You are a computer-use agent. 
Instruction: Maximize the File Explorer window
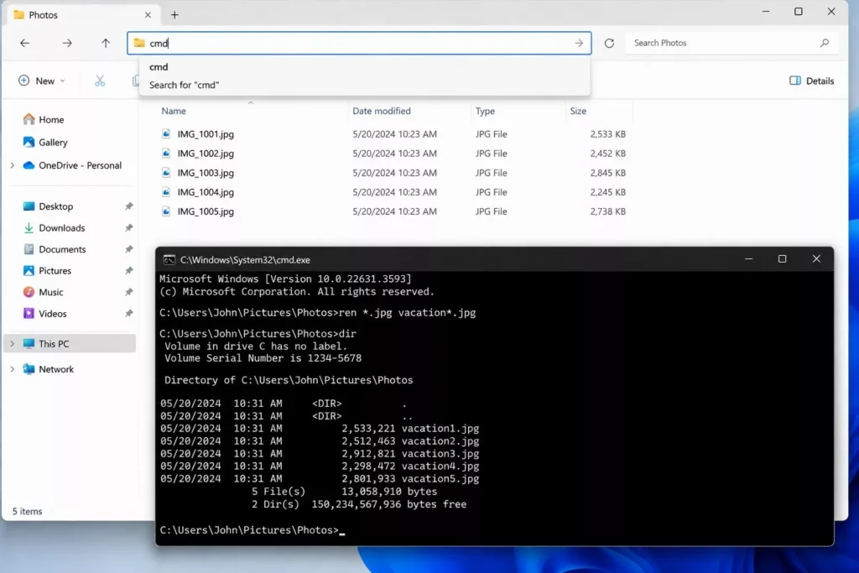click(x=799, y=12)
